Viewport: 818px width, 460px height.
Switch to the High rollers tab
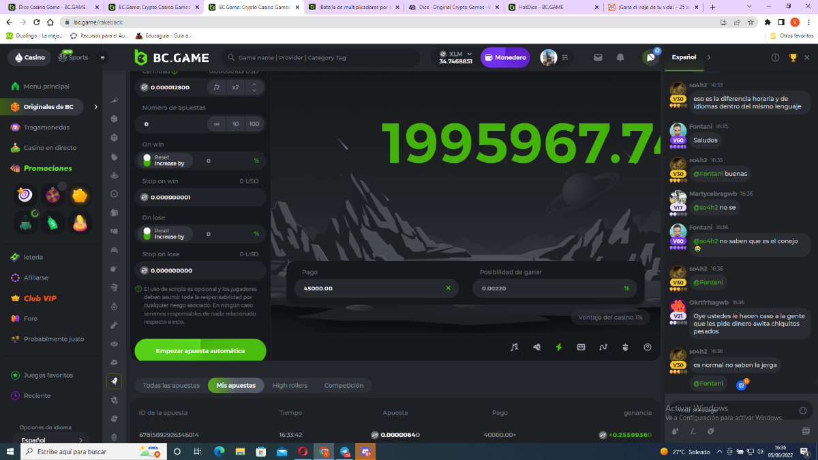[x=290, y=386]
